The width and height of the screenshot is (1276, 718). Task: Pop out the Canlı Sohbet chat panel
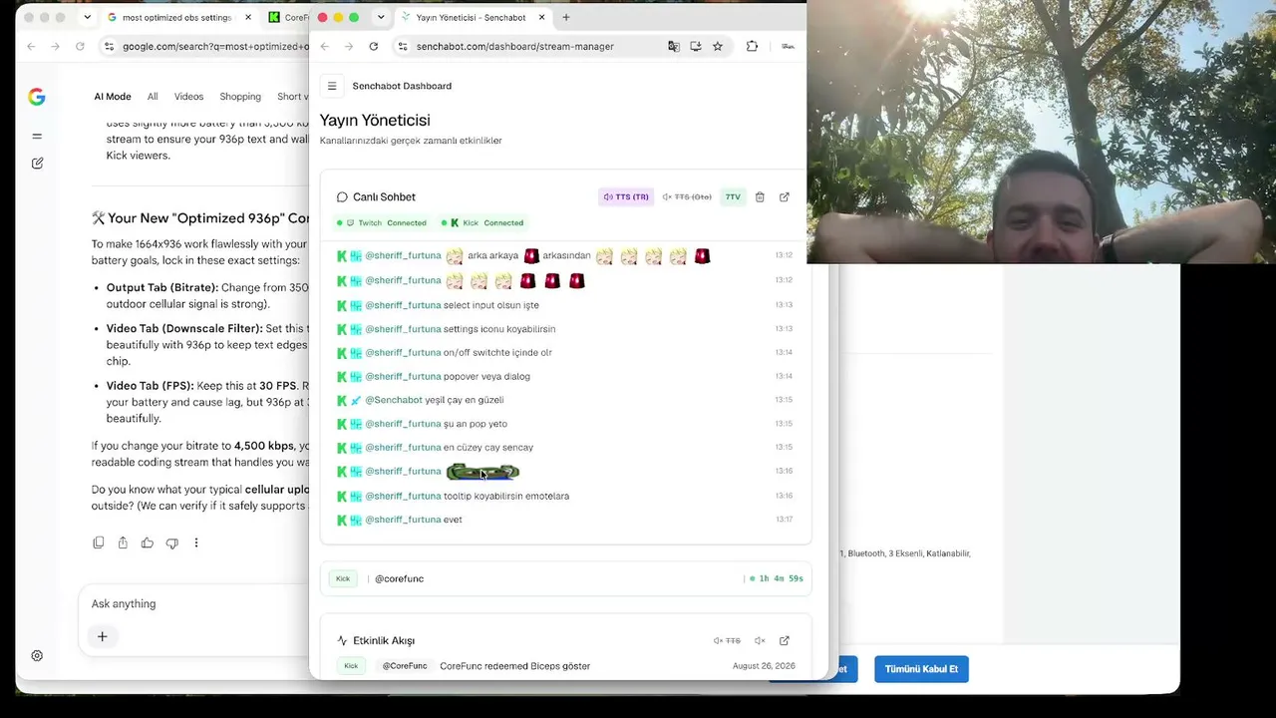(x=785, y=197)
